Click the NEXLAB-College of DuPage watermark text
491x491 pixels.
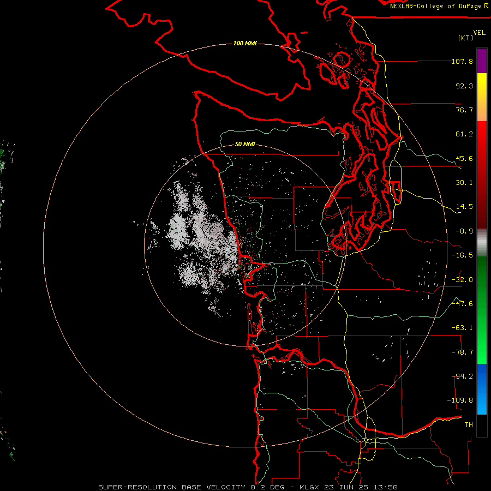point(439,6)
